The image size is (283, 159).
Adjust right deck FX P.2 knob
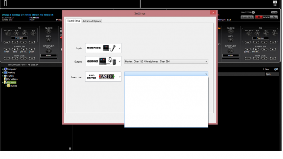[266, 34]
